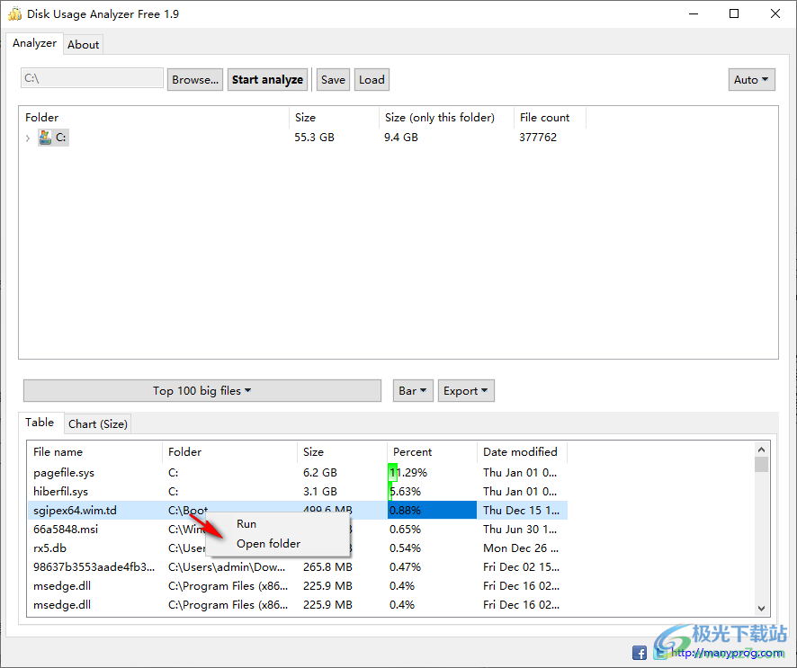
Task: Maximize the Disk Usage Analyzer window
Action: pyautogui.click(x=734, y=13)
